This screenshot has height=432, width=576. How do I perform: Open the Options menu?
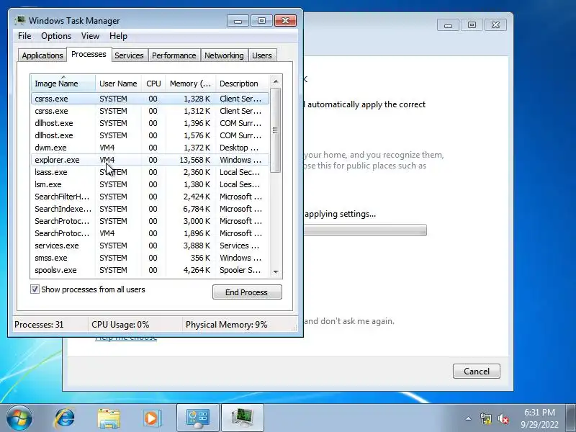56,36
